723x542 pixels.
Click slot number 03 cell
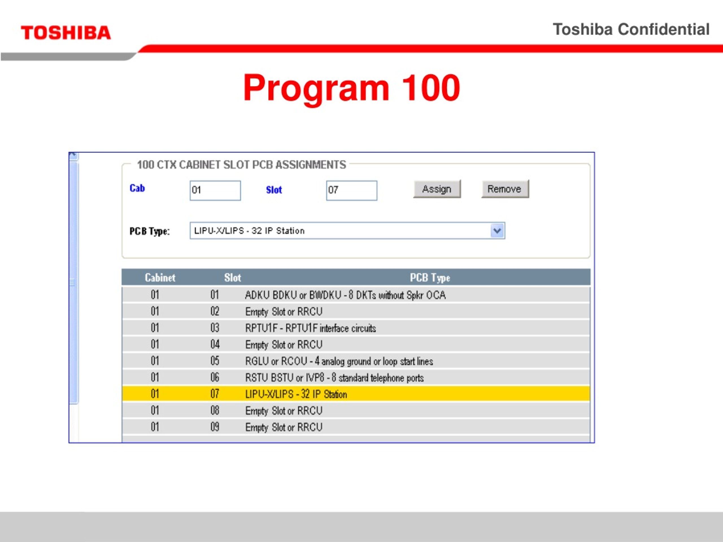(x=215, y=328)
